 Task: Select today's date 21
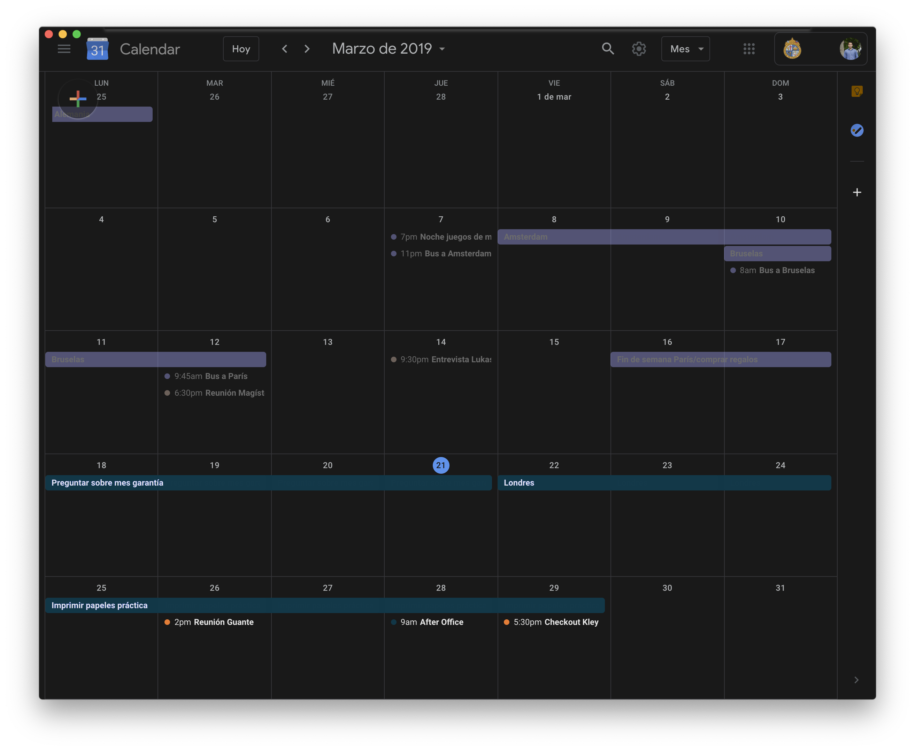point(441,465)
